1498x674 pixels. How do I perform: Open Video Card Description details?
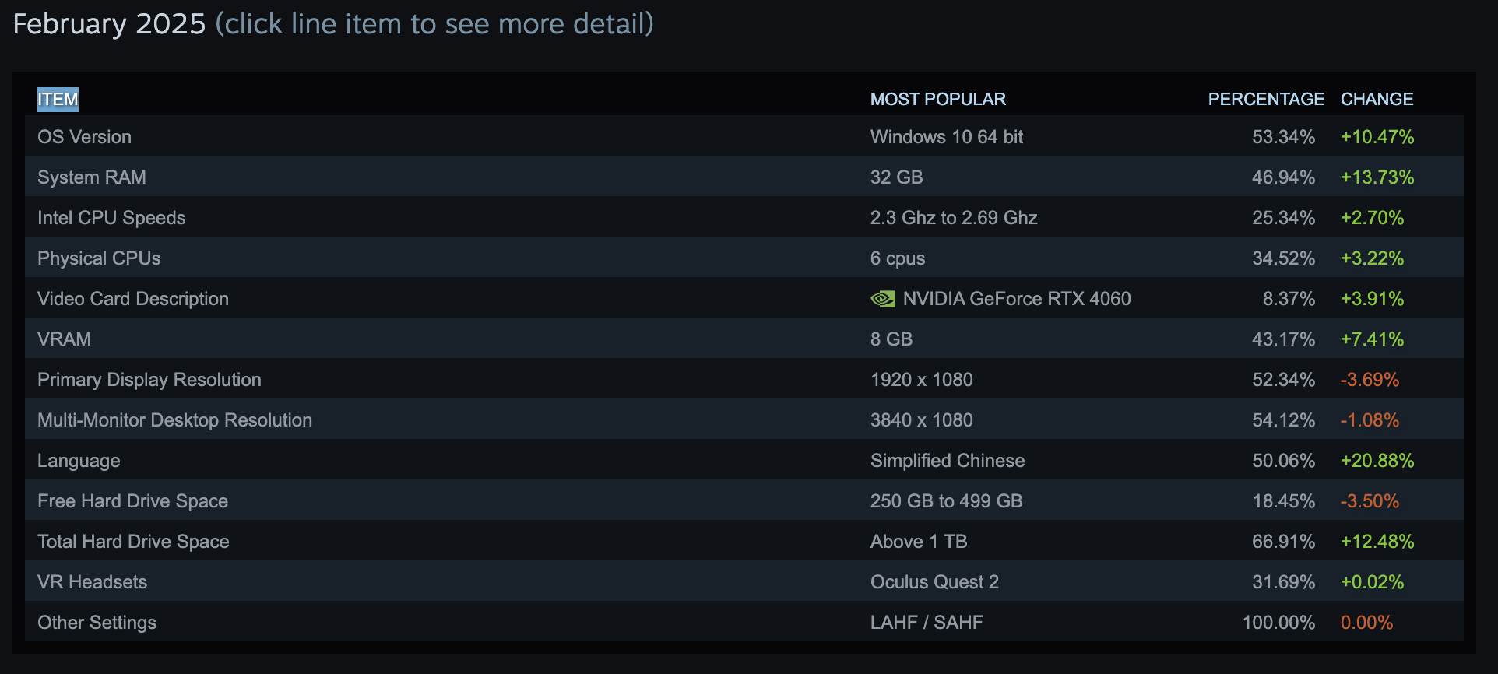coord(133,299)
